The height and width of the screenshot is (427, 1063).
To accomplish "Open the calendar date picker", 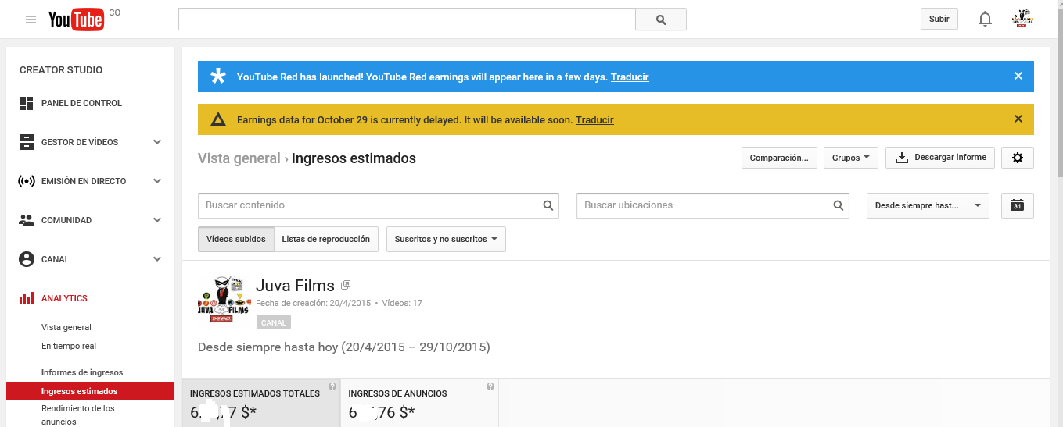I will click(1018, 205).
